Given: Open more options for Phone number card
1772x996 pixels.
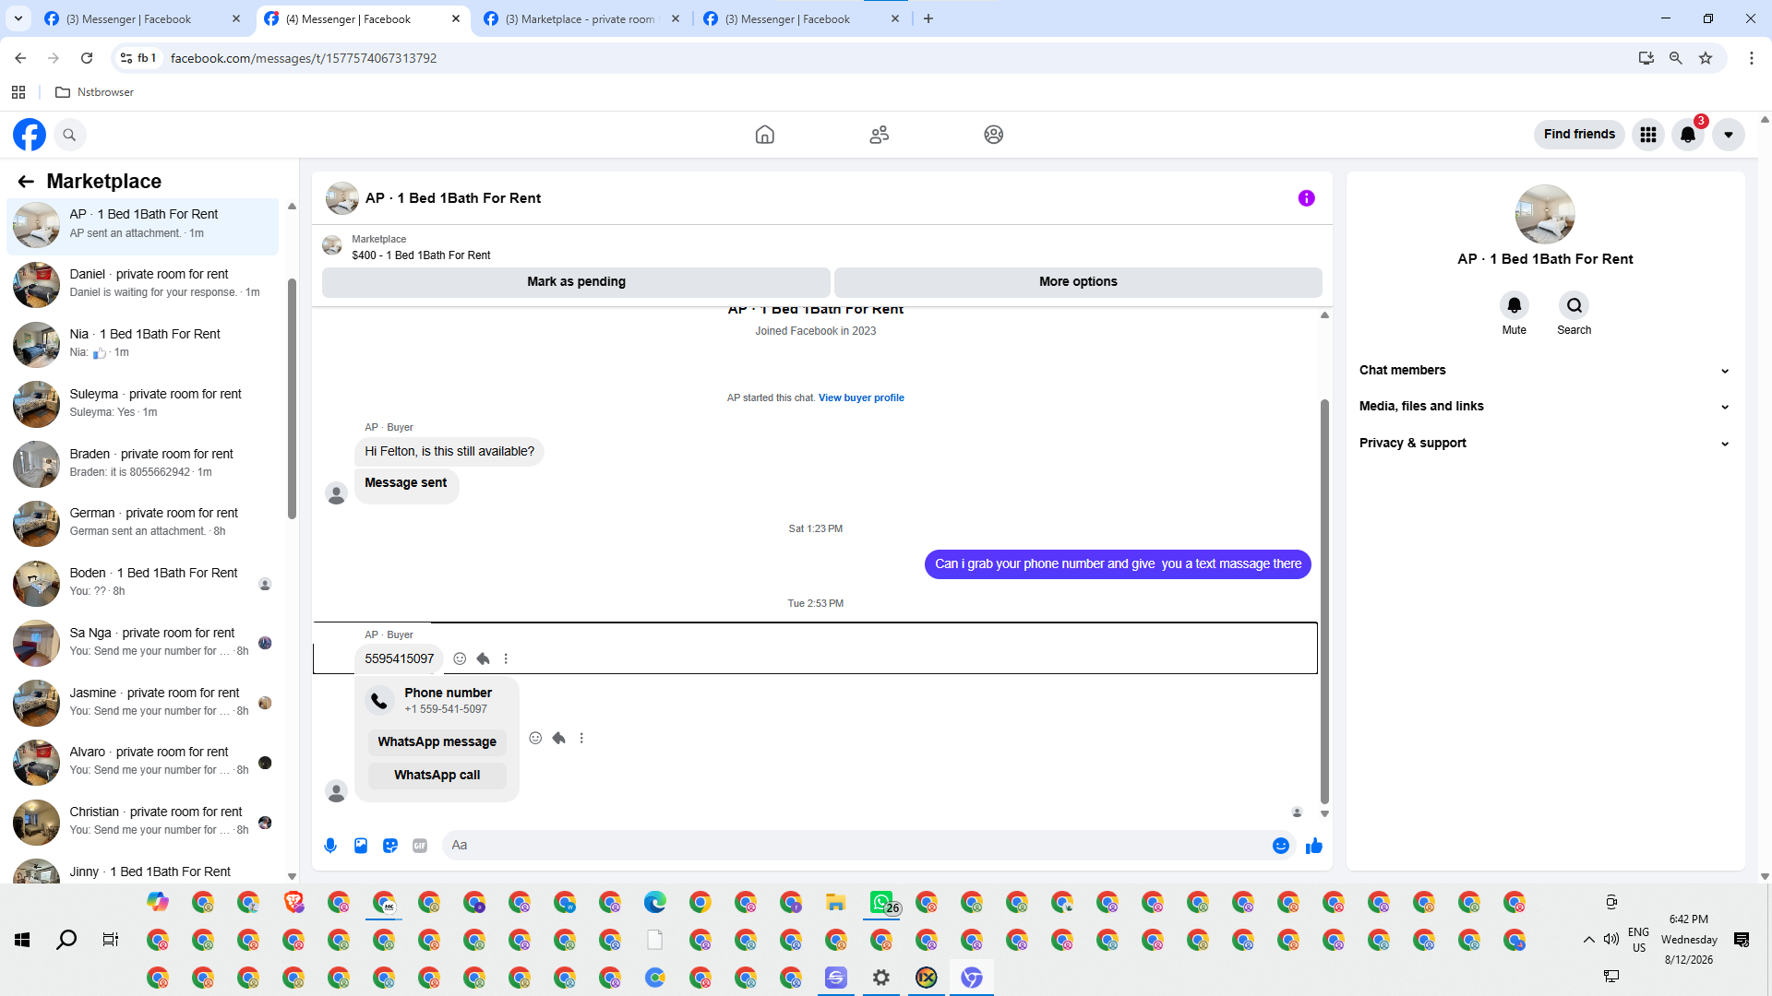Looking at the screenshot, I should point(581,738).
